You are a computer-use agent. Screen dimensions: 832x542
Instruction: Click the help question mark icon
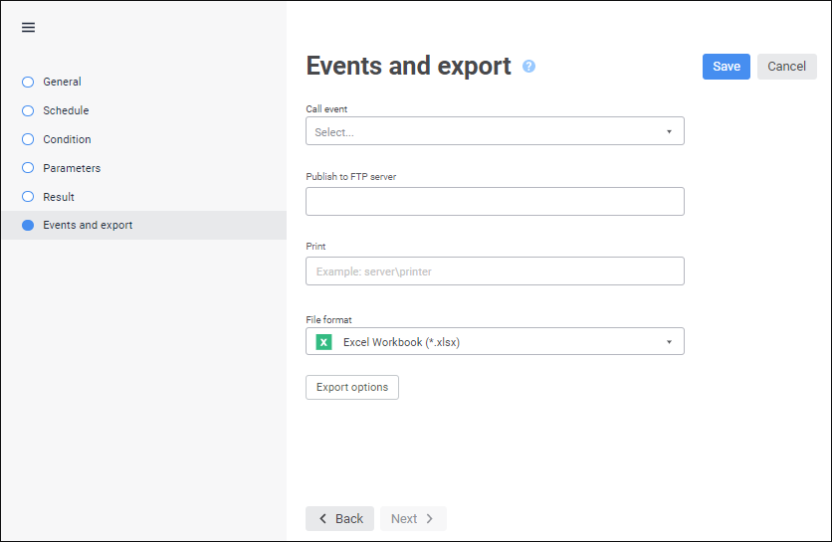[528, 67]
